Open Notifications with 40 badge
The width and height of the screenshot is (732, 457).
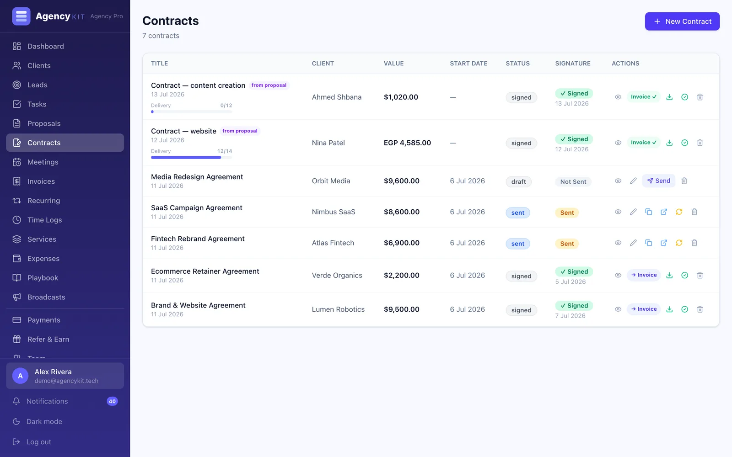click(x=65, y=401)
